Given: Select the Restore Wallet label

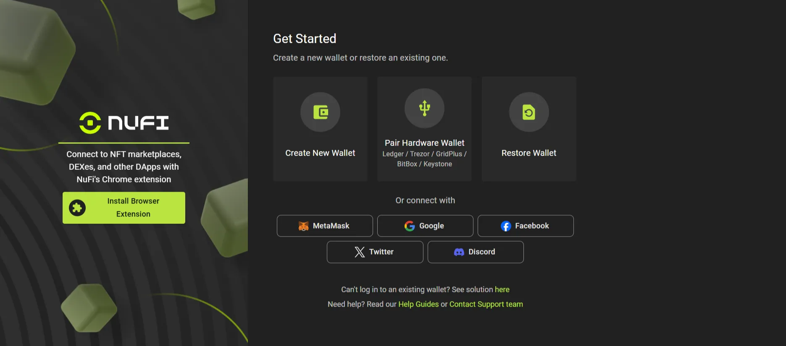Looking at the screenshot, I should 528,153.
